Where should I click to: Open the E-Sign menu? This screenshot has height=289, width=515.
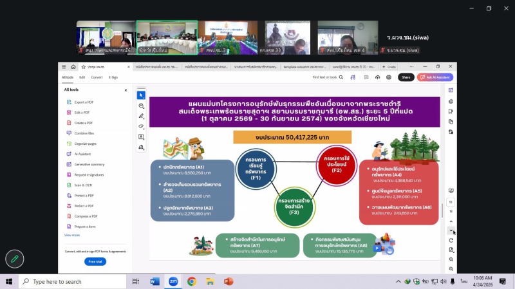[113, 77]
